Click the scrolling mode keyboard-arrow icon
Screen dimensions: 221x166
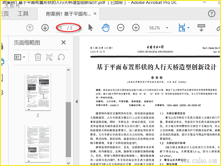[x=201, y=28]
